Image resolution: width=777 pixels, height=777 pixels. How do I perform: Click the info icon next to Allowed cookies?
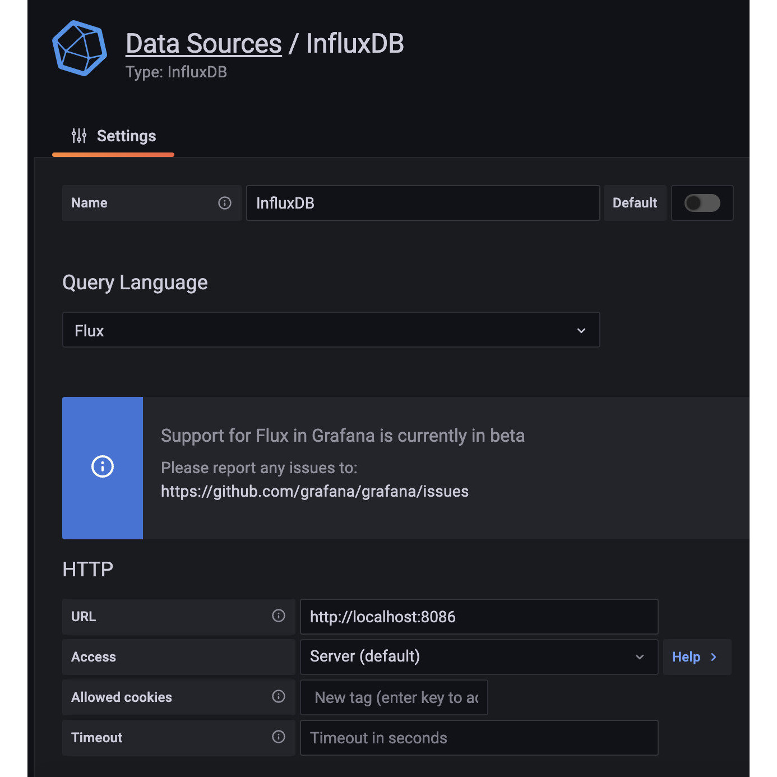click(x=279, y=697)
